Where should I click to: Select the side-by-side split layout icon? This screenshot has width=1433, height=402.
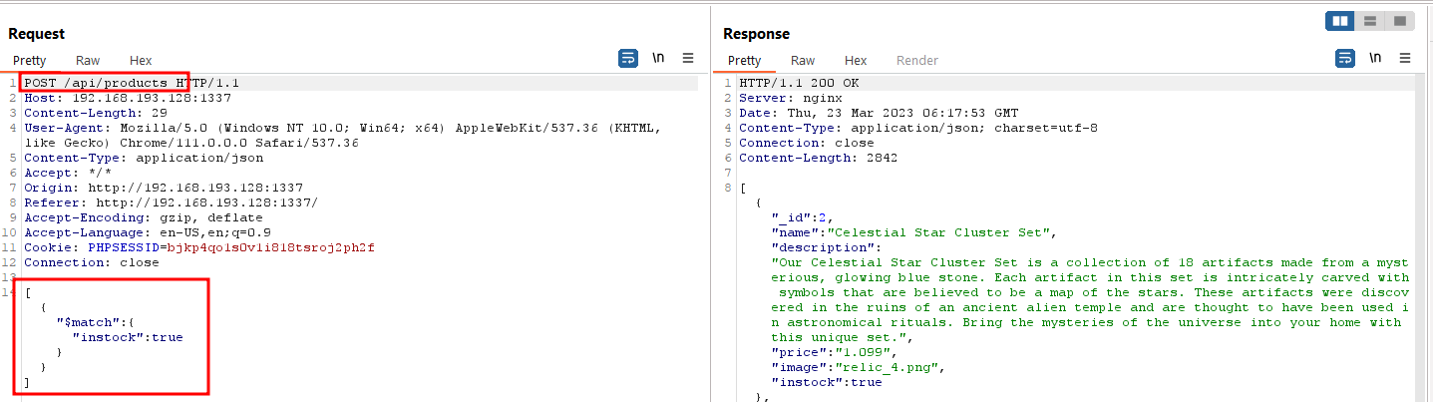tap(1340, 21)
